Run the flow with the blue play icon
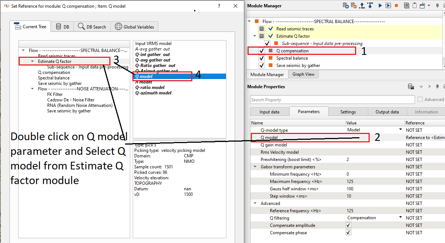445x243 pixels. [x=380, y=5]
